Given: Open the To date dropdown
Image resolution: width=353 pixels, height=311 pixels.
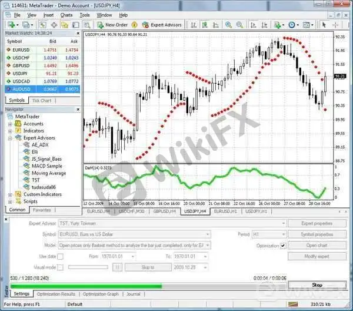Looking at the screenshot, I should coord(205,256).
